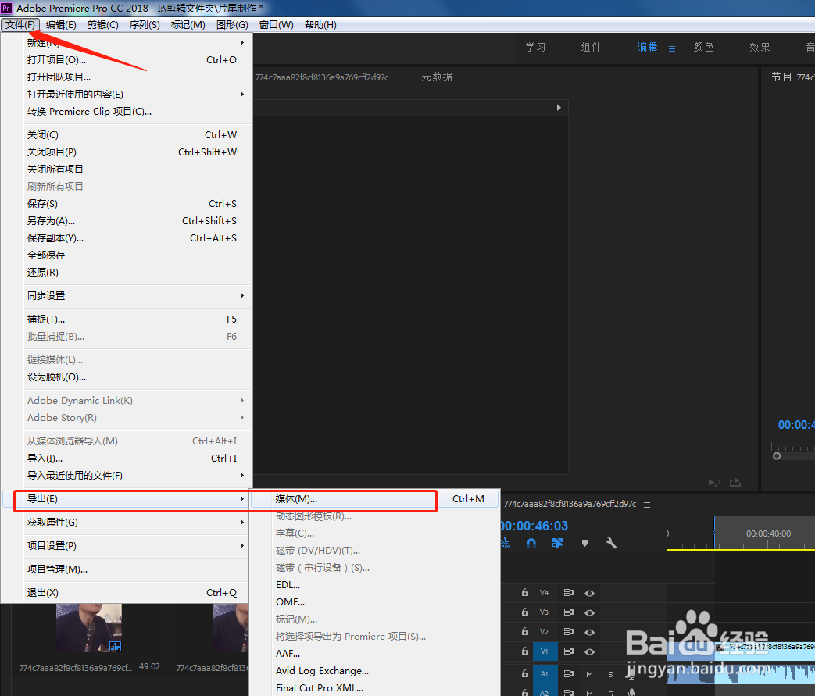Click timeline ruler at 00:00:40:00

[768, 534]
